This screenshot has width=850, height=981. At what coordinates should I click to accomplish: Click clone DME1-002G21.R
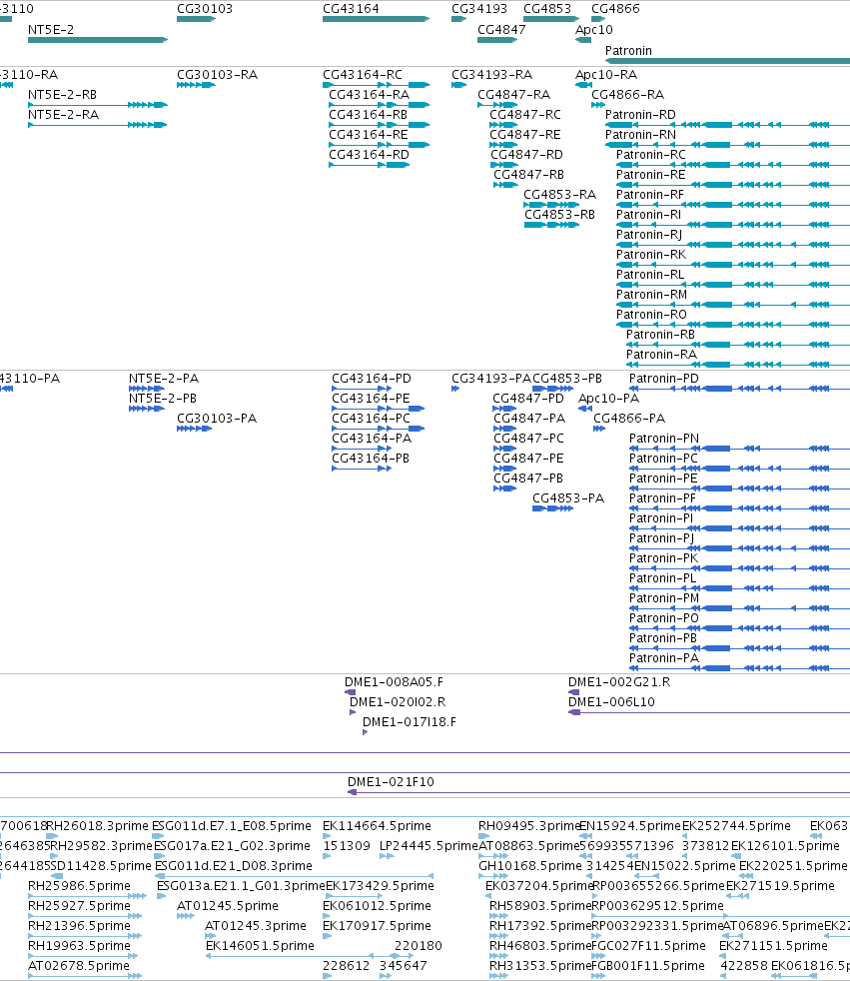619,682
